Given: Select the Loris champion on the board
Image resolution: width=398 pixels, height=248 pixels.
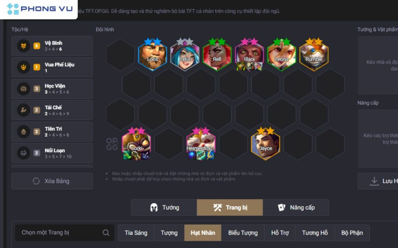Looking at the screenshot, I should point(152,55).
